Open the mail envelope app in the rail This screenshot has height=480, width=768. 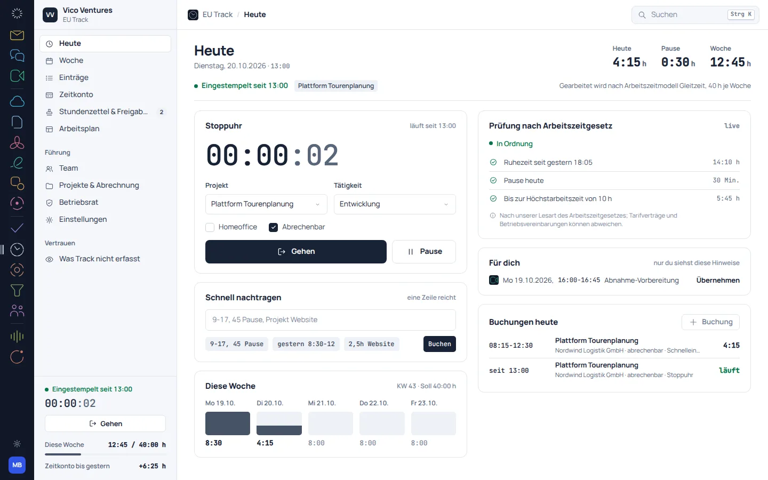(x=17, y=35)
